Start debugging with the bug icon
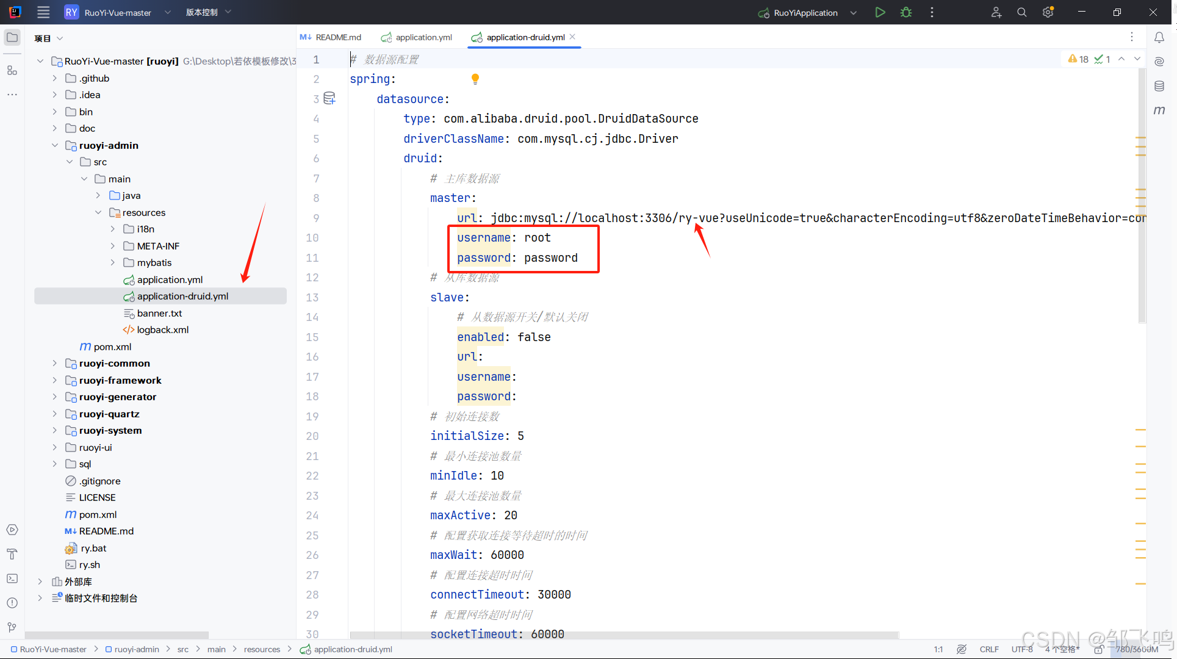1177x659 pixels. 906,12
